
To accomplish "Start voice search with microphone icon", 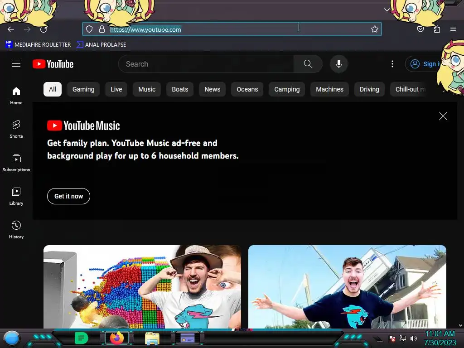I will (339, 64).
